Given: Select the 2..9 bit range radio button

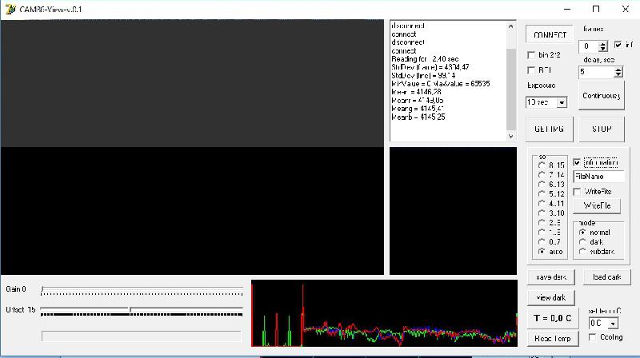Looking at the screenshot, I should [x=542, y=223].
